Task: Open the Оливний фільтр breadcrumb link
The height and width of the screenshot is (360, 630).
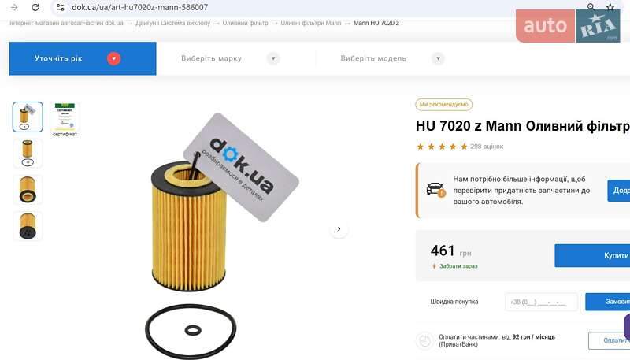Action: coord(245,24)
